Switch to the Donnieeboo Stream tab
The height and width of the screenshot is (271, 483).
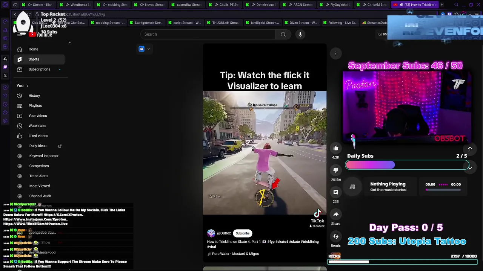pyautogui.click(x=263, y=5)
